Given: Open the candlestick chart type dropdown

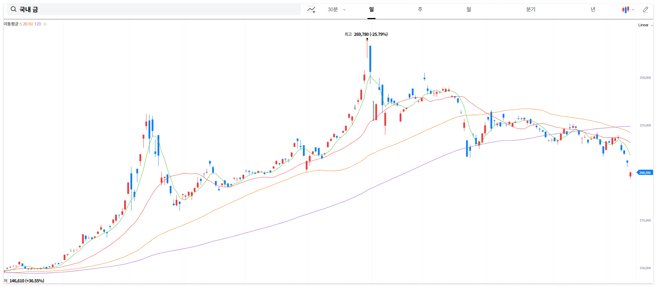Looking at the screenshot, I should click(628, 10).
